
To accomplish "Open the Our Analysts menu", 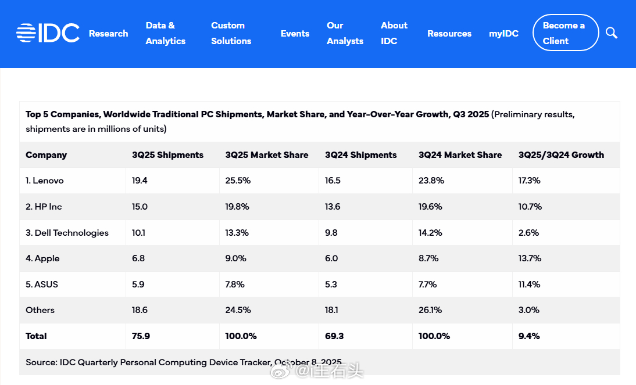I will click(x=345, y=33).
